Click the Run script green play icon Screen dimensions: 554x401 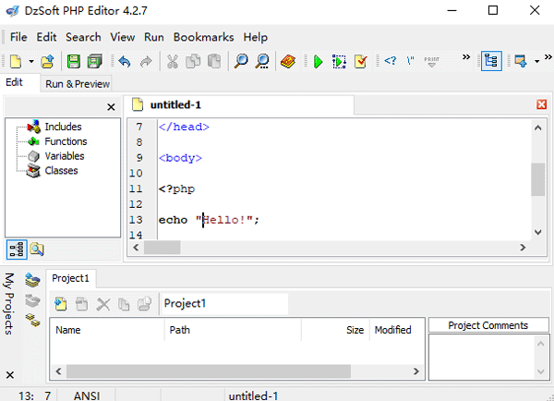tap(317, 62)
